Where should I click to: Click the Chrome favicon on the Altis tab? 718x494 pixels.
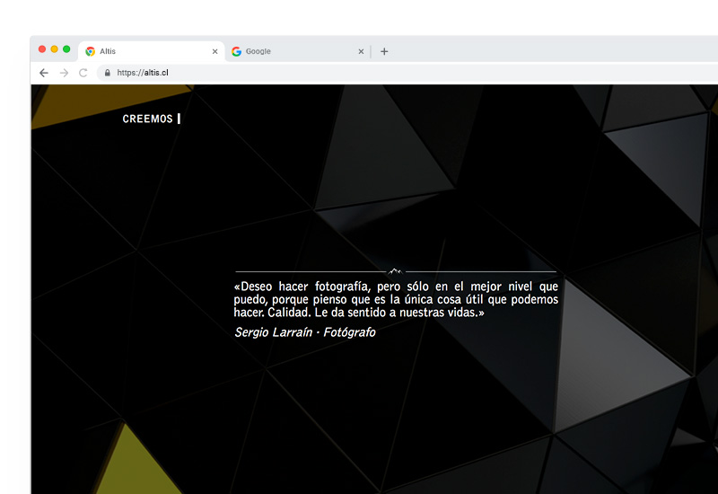[91, 51]
